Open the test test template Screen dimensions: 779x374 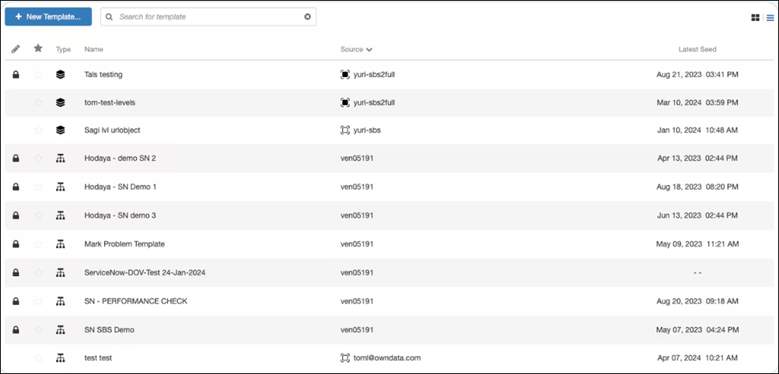click(x=99, y=358)
